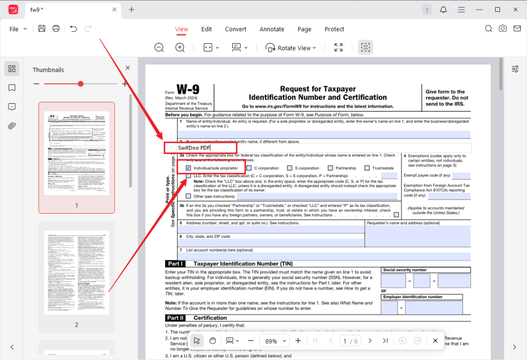Image resolution: width=527 pixels, height=360 pixels.
Task: Uncheck Individual/sole proprietor checkbox
Action: point(188,168)
